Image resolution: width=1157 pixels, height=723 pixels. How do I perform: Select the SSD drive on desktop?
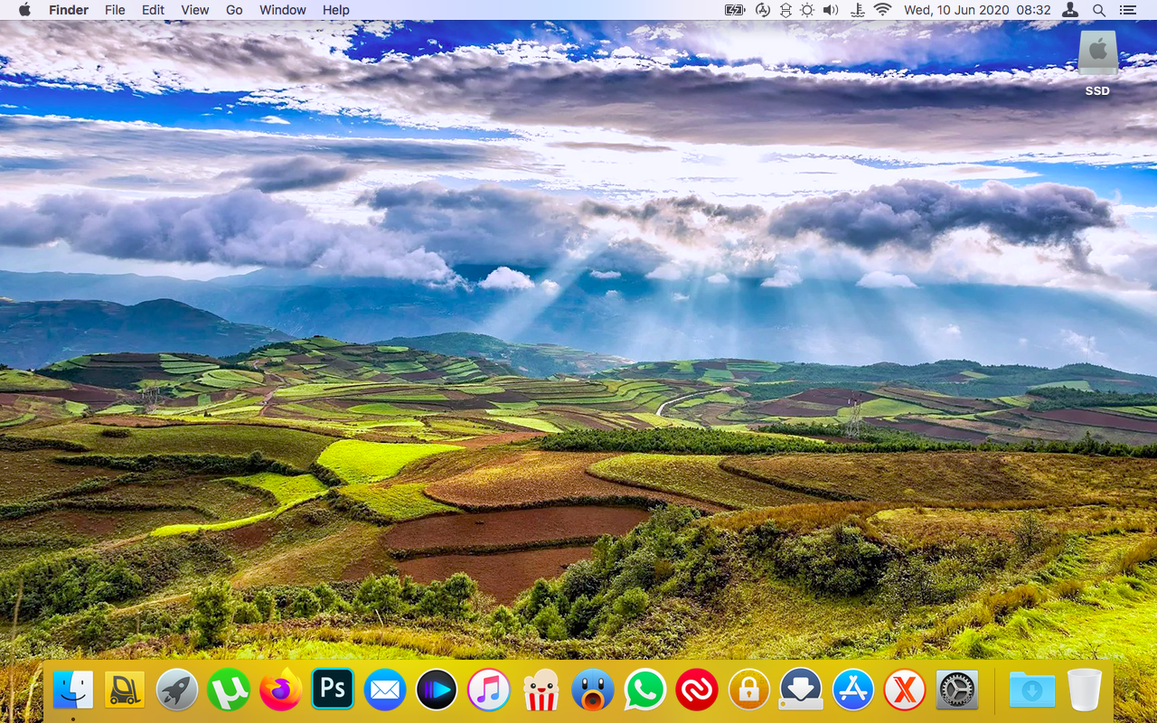[1097, 61]
